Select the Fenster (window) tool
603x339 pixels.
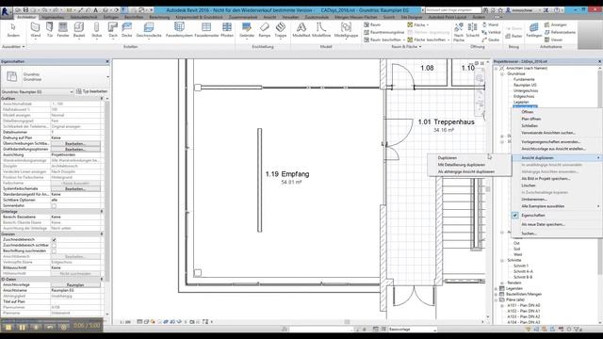pos(63,29)
